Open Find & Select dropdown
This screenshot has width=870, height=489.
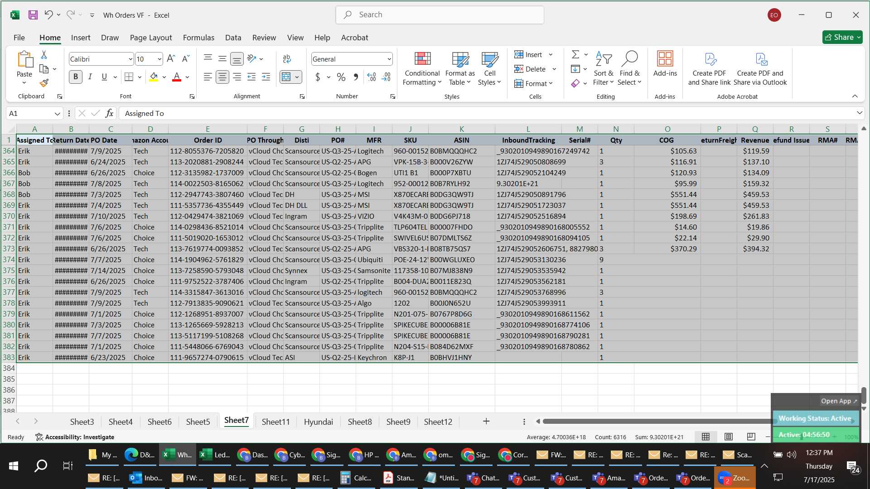pos(629,68)
